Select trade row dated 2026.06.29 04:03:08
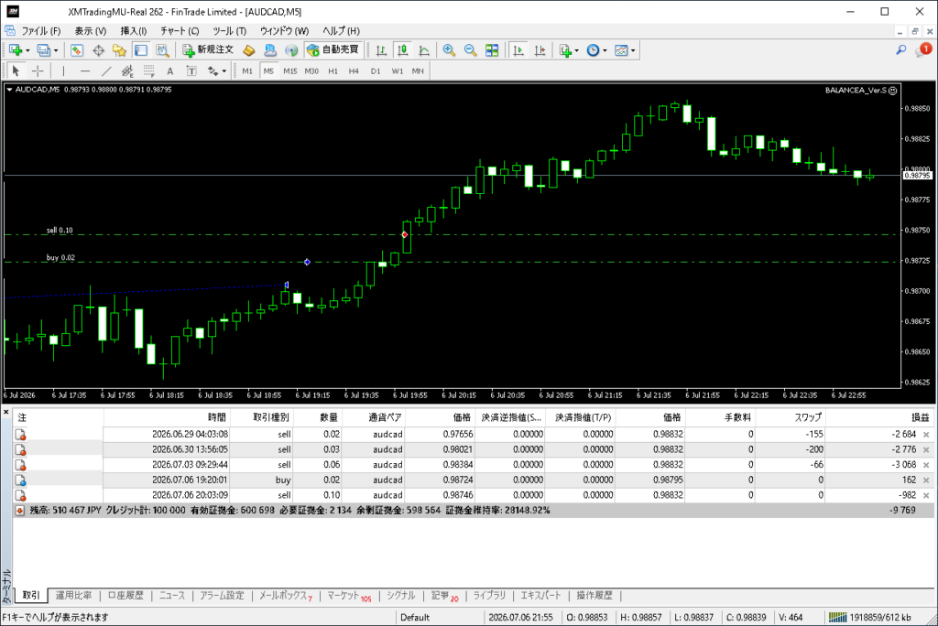The height and width of the screenshot is (626, 938). [473, 434]
